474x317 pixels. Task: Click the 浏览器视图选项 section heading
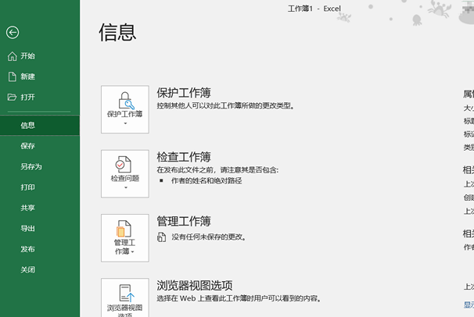click(x=195, y=285)
